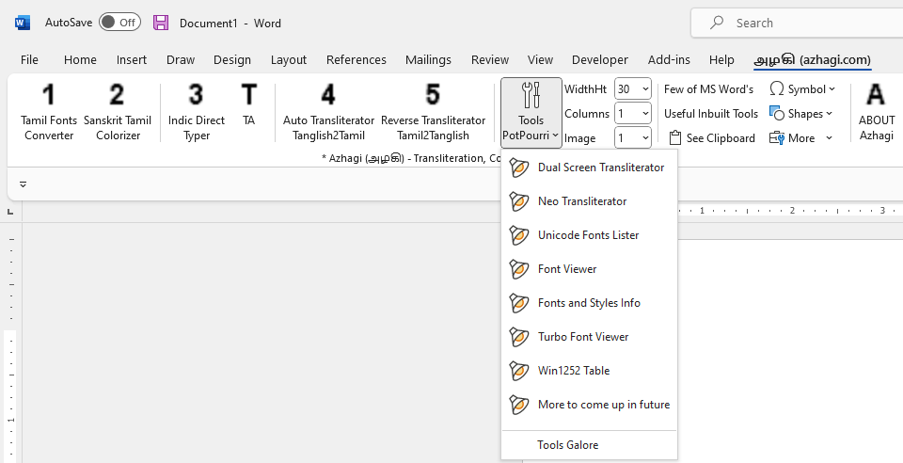Switch to the Add-ins tab
The image size is (903, 463).
(669, 60)
